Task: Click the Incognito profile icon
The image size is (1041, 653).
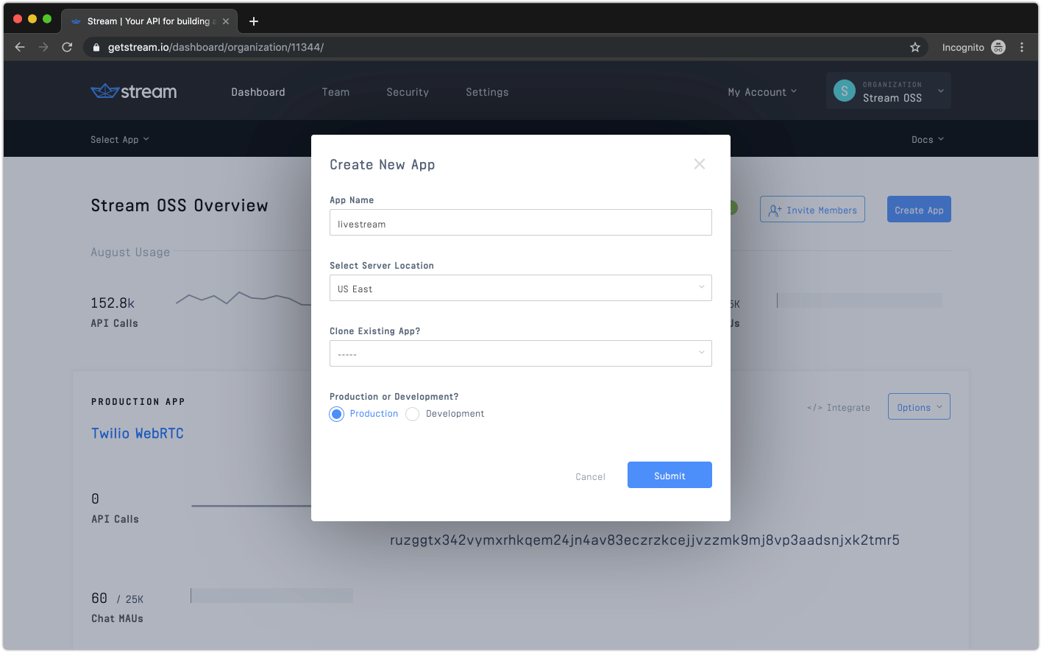Action: 998,47
